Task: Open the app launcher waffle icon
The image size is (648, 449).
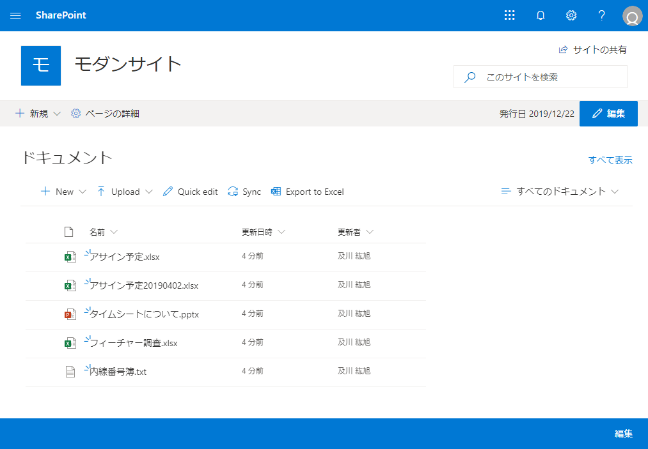Action: tap(509, 15)
